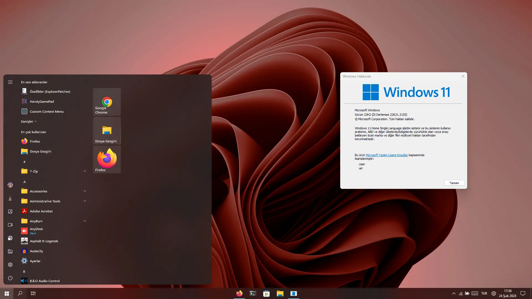Select the winver window taskbar icon
The height and width of the screenshot is (299, 532).
pos(293,293)
